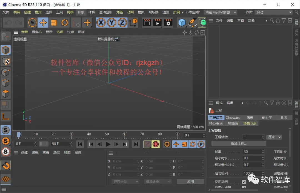Click frame 50 on the timeline ruler
This screenshot has width=300, height=193.
point(107,134)
